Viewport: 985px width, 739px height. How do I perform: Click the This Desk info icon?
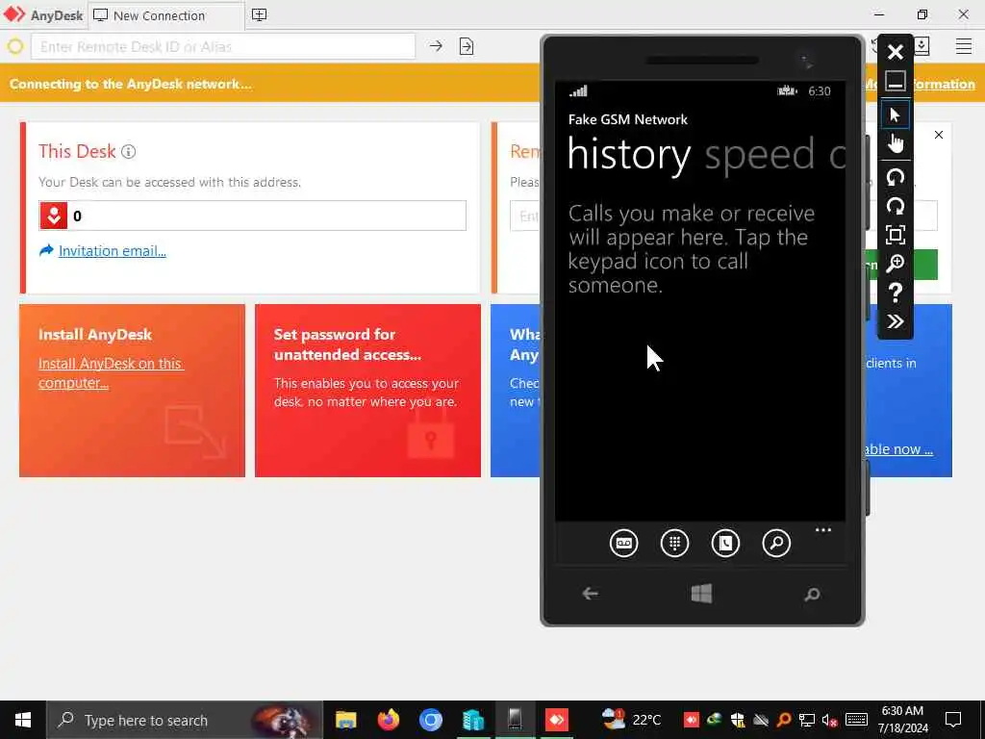click(128, 151)
